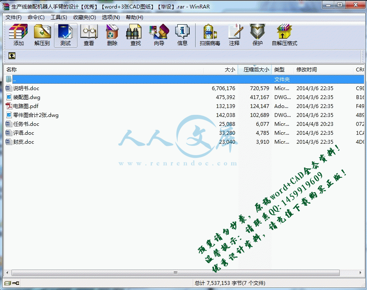The width and height of the screenshot is (367, 290).
Task: Select the icon of 零件图合计2张.dwg
Action: (x=9, y=115)
